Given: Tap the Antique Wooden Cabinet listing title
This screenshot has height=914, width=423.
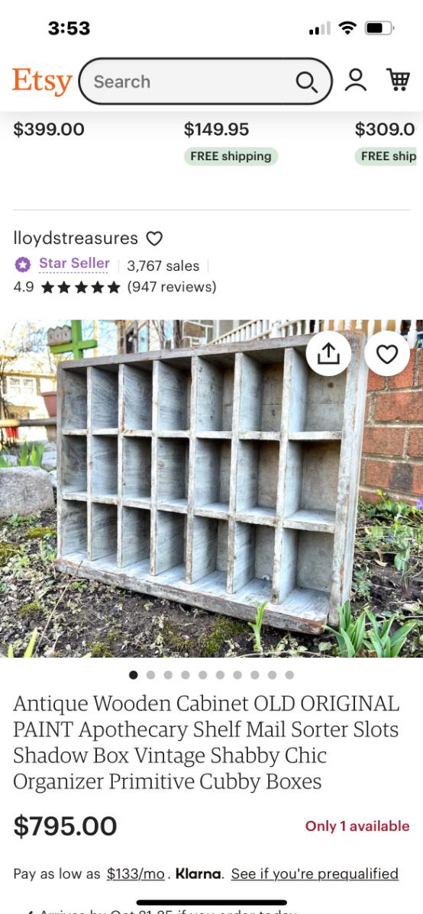Looking at the screenshot, I should click(207, 742).
